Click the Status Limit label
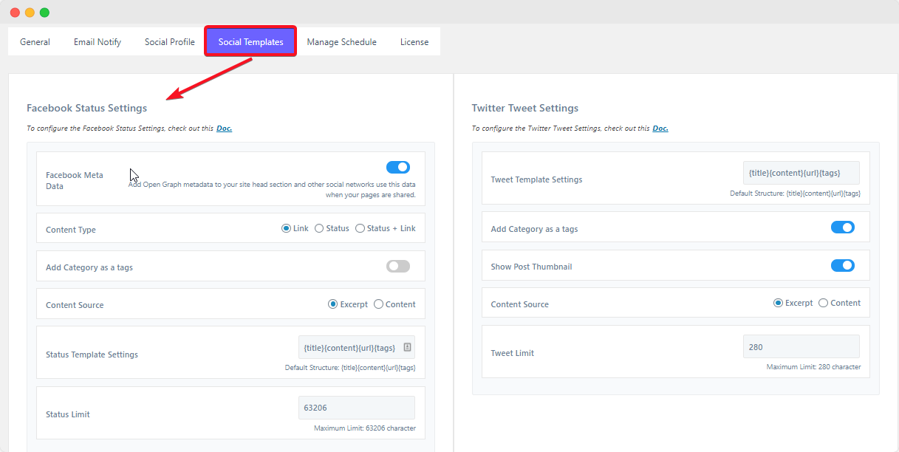The image size is (899, 452). coord(68,414)
